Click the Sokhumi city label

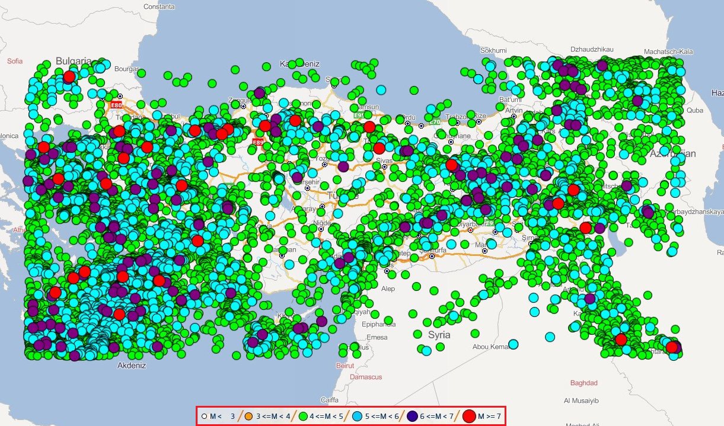point(495,50)
